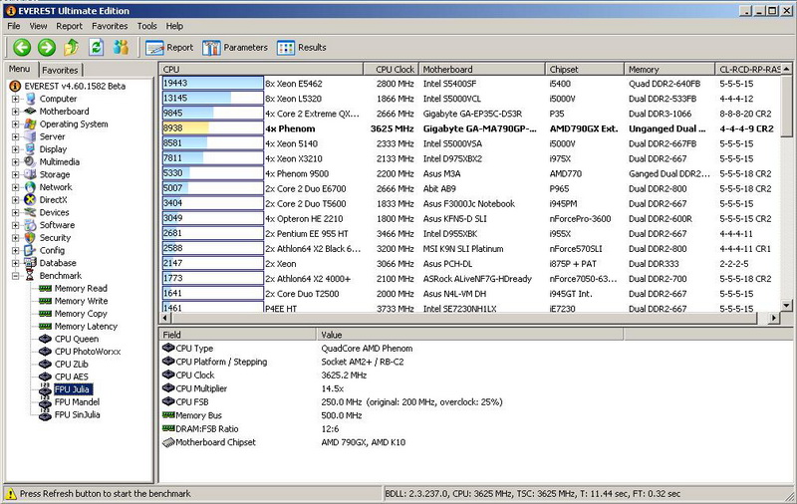Select Memory Write benchmark
Viewport: 797px width, 504px height.
click(x=82, y=301)
